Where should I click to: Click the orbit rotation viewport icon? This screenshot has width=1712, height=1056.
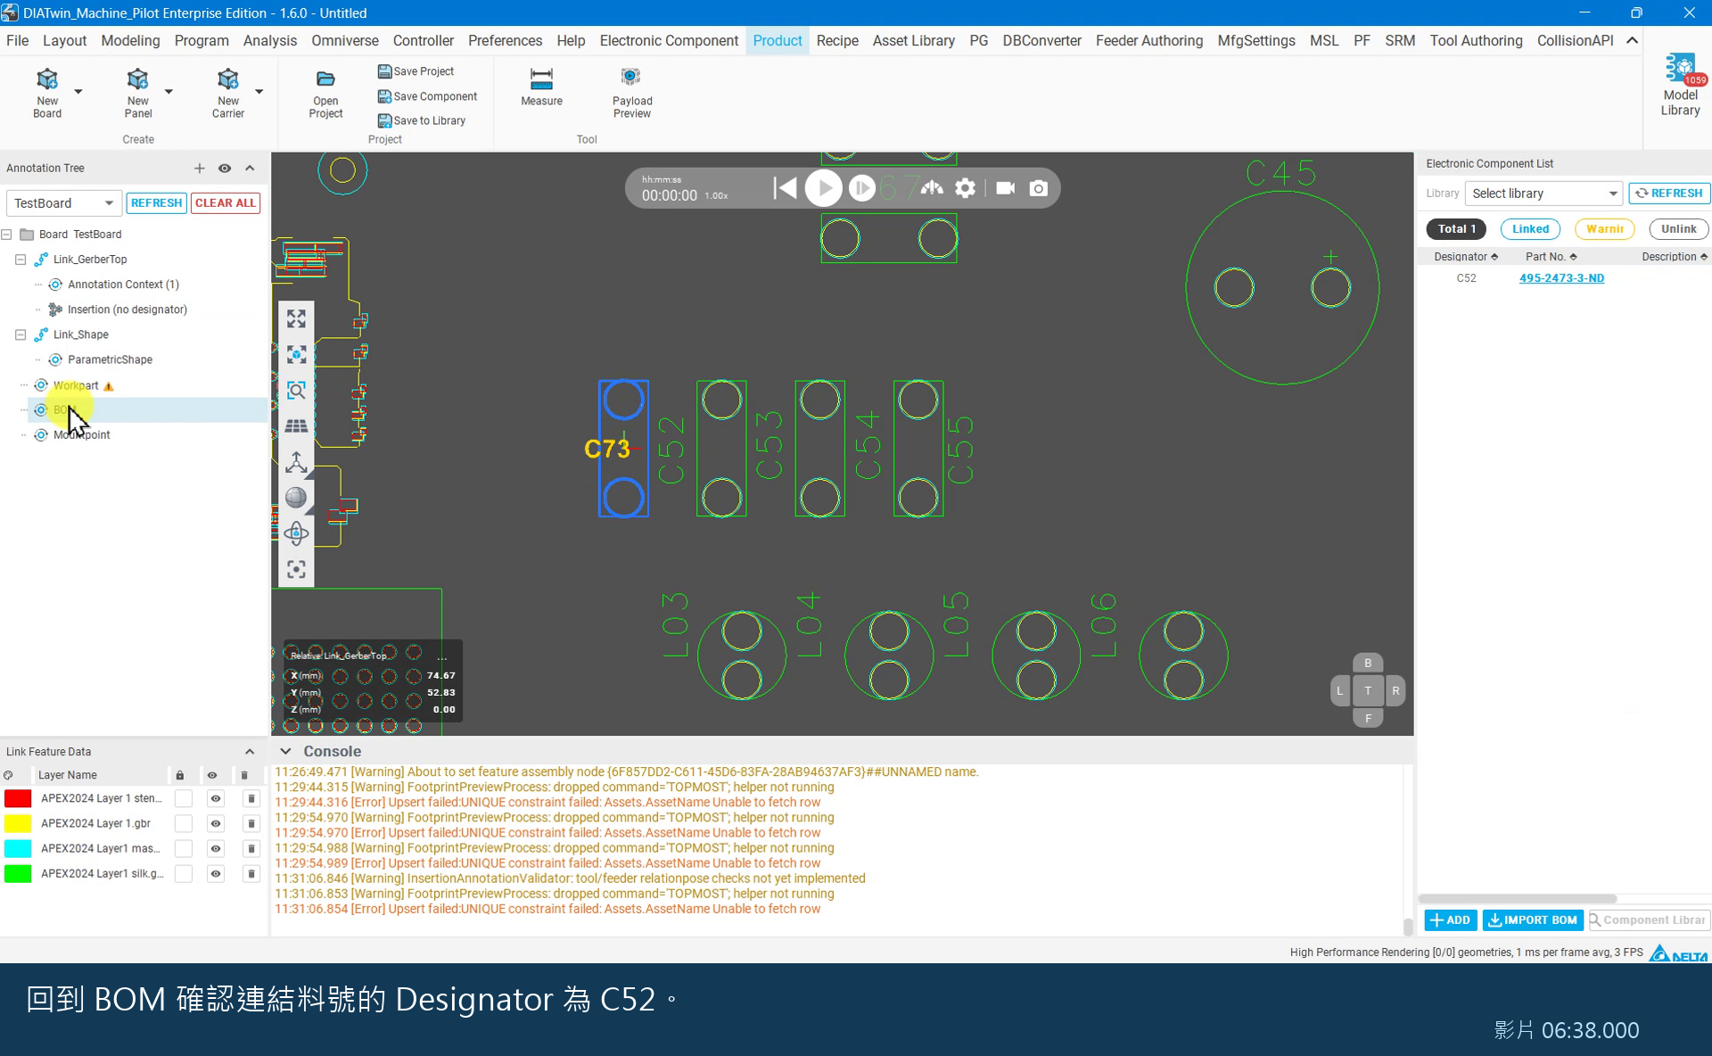[296, 533]
